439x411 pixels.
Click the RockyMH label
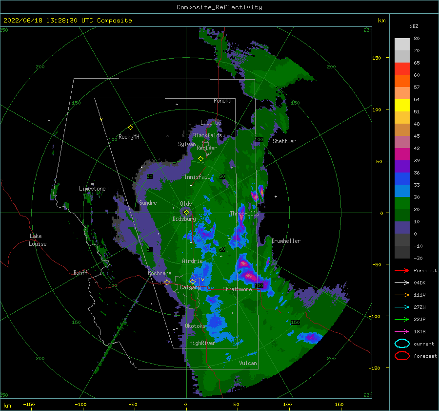click(x=129, y=137)
